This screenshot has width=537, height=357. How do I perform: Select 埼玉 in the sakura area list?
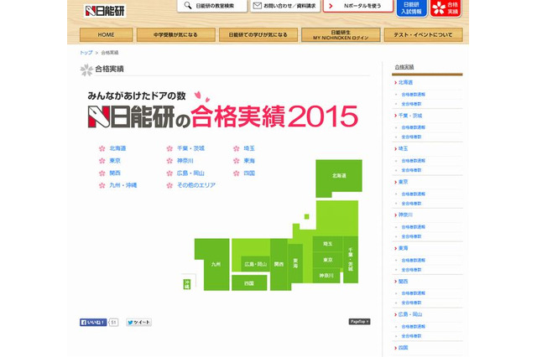click(249, 148)
